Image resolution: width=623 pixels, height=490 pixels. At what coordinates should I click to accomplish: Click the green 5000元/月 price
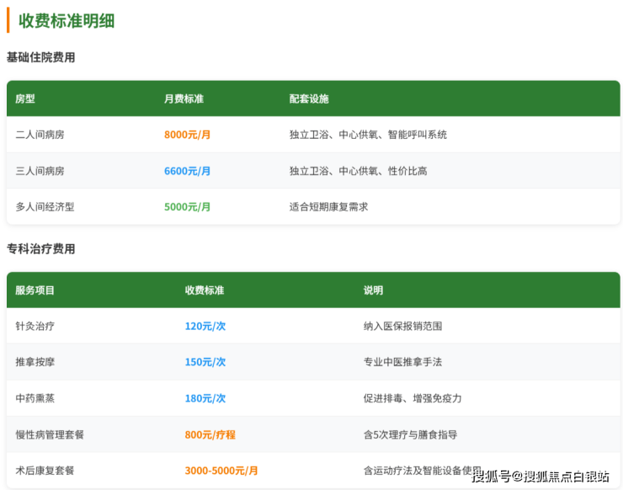coord(187,206)
